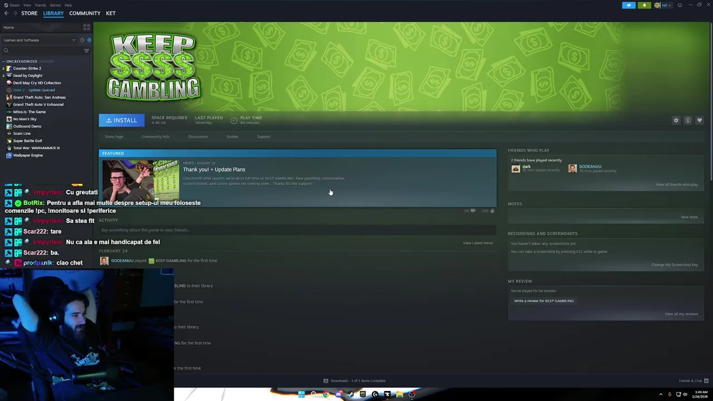713x401 pixels.
Task: Open game settings gear icon
Action: pos(676,120)
